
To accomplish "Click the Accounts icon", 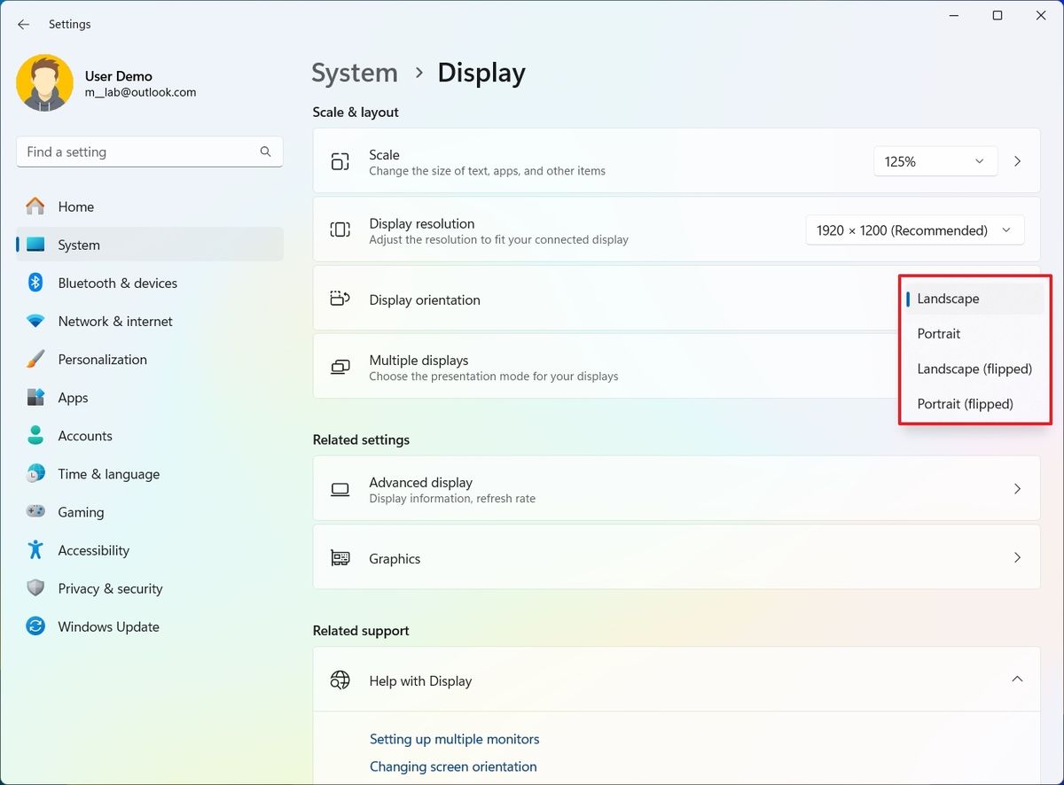I will click(35, 435).
